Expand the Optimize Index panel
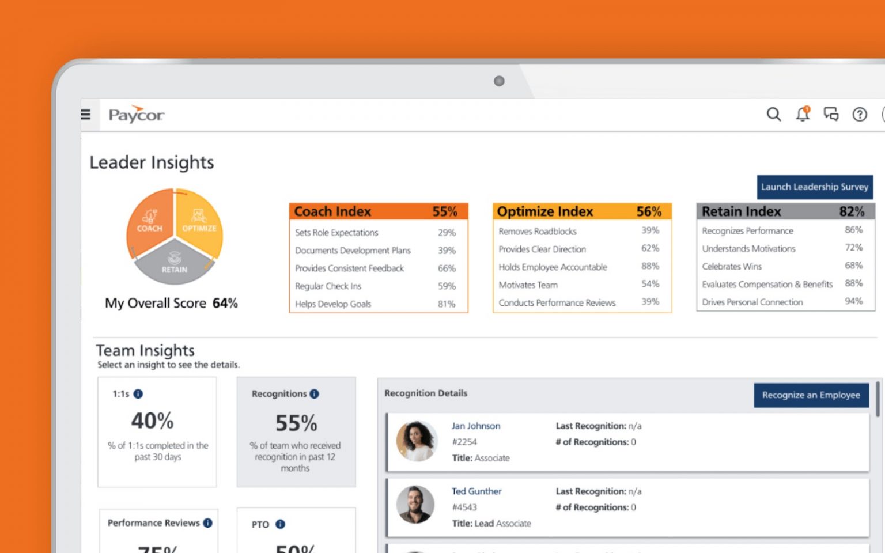 coord(581,211)
